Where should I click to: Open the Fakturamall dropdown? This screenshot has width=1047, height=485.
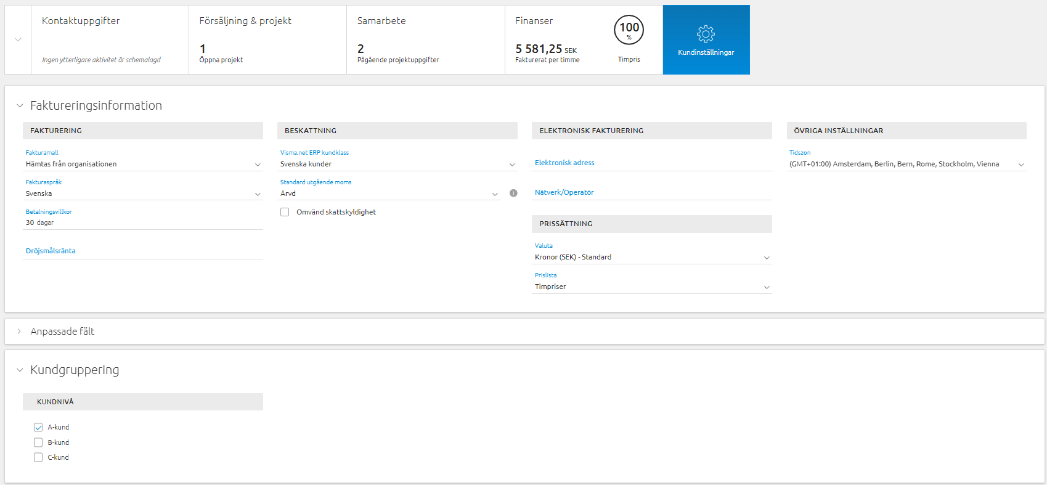(143, 164)
